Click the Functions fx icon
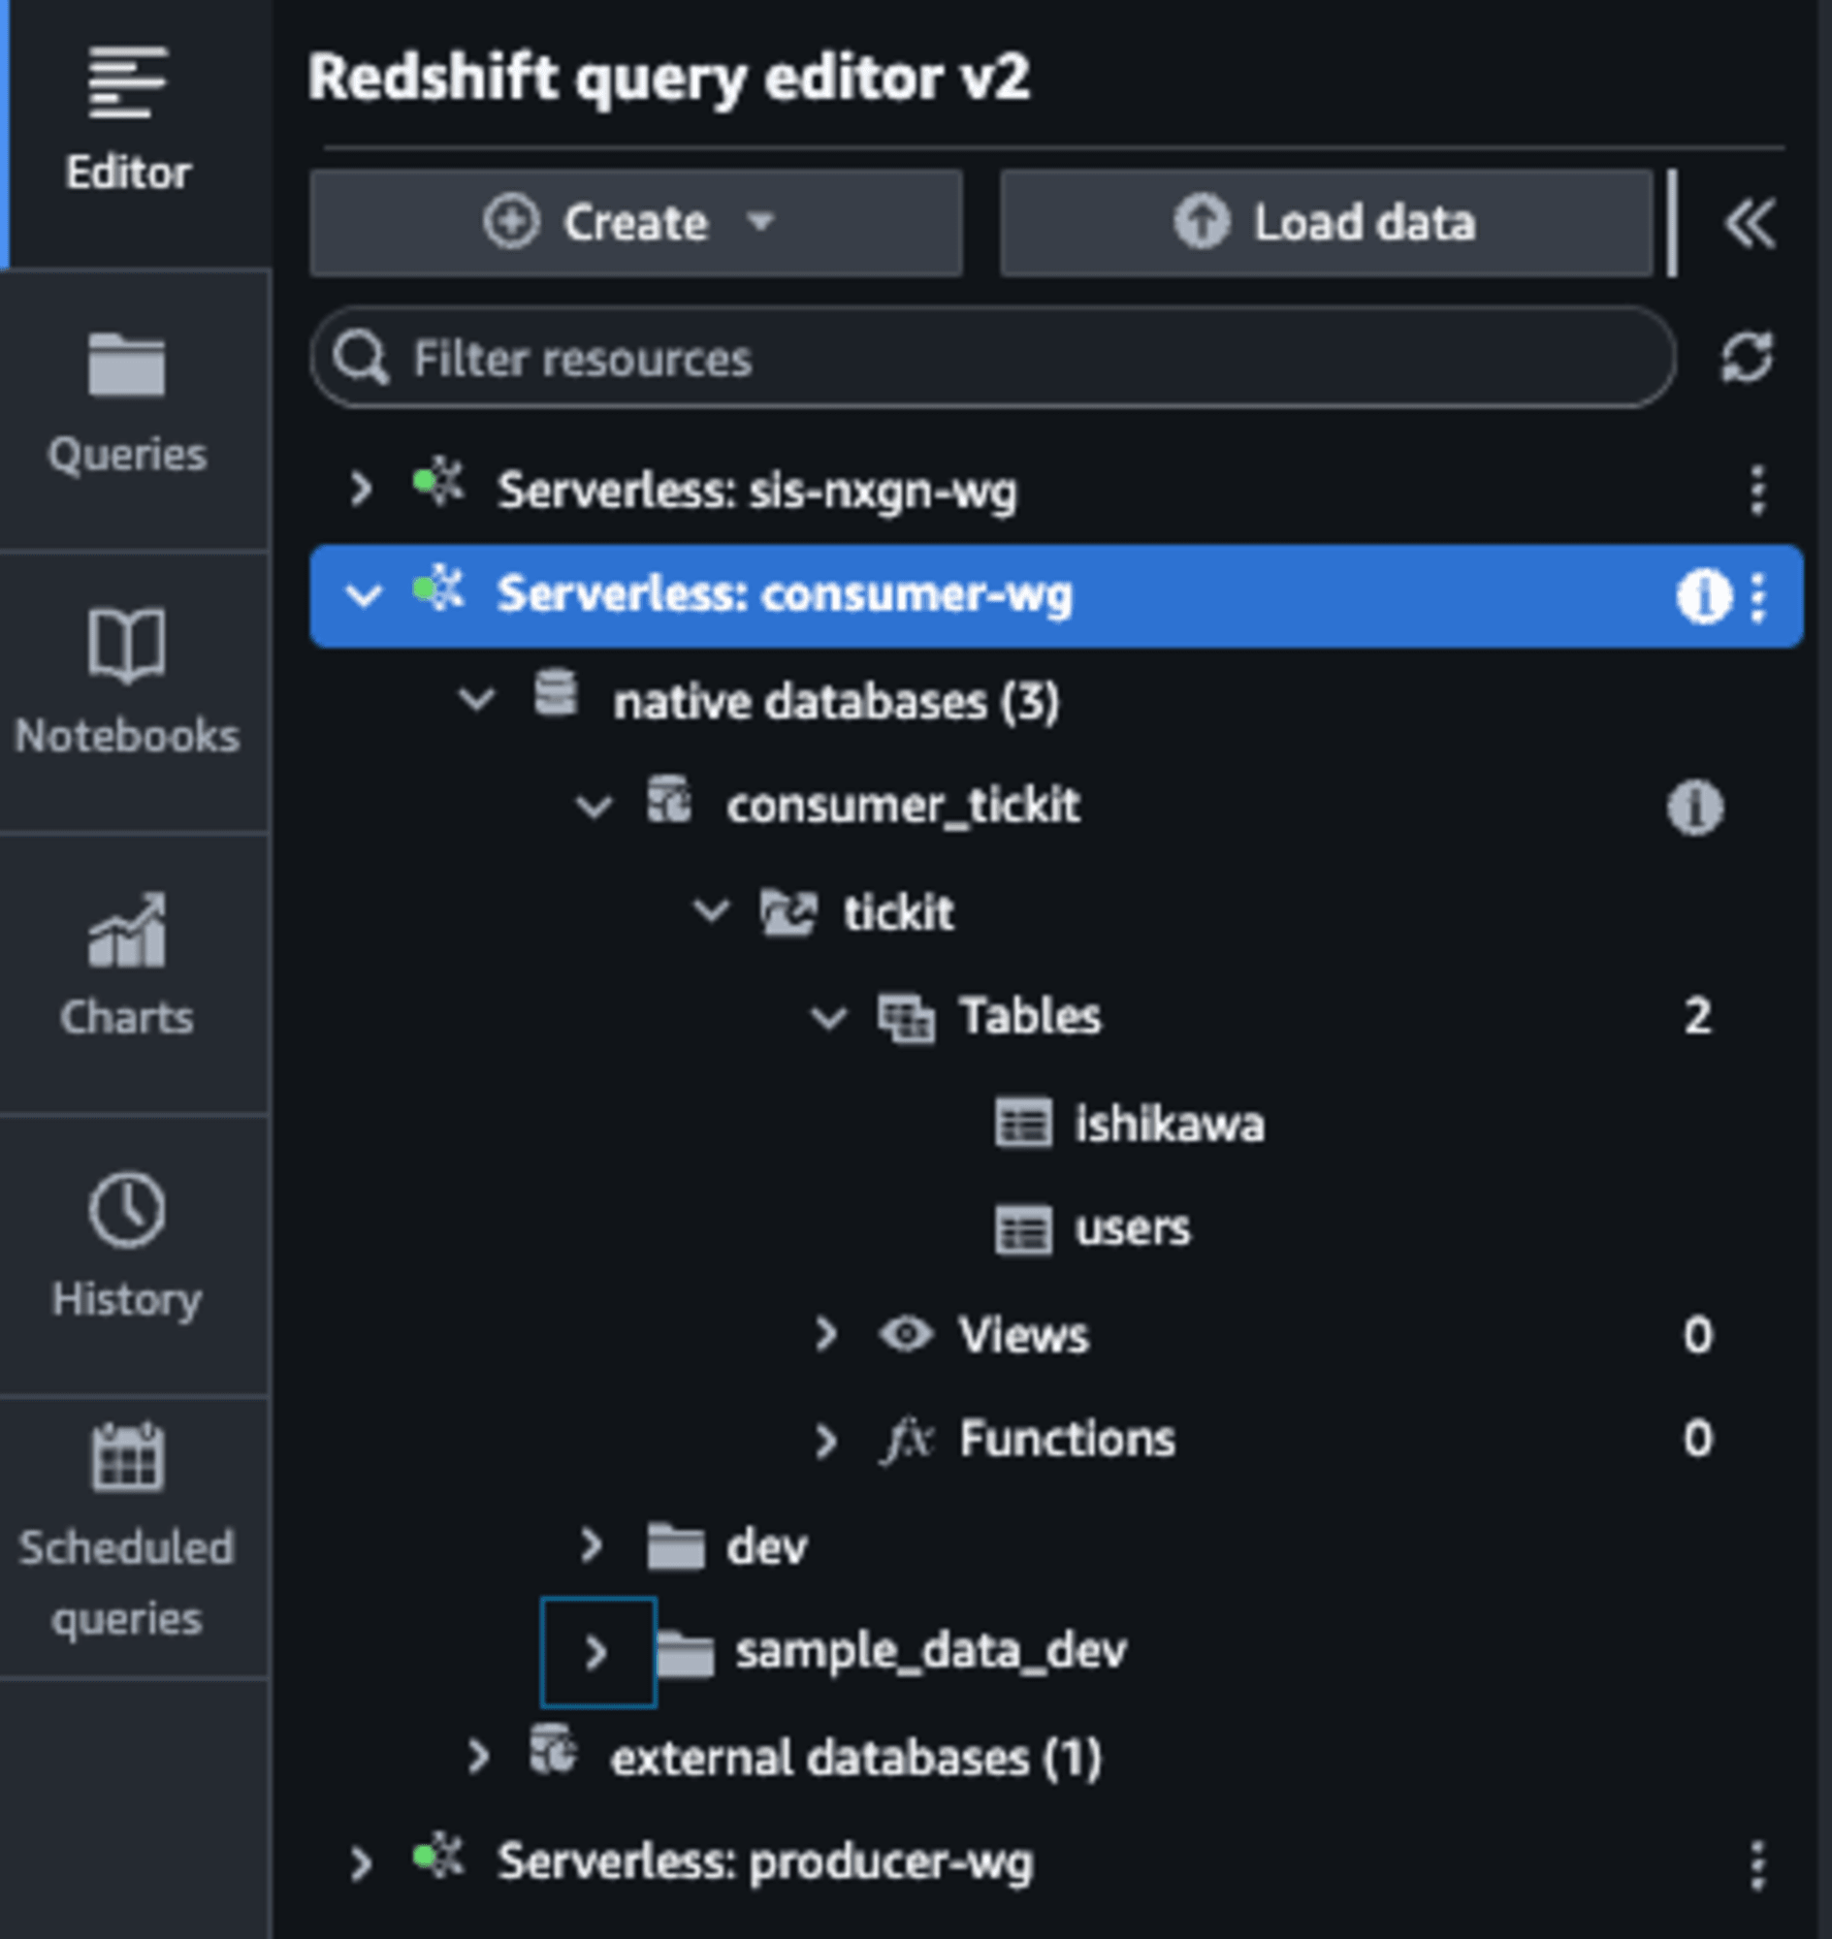Image resolution: width=1832 pixels, height=1939 pixels. point(907,1441)
